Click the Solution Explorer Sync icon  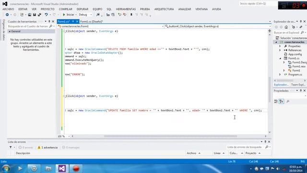click(x=301, y=27)
